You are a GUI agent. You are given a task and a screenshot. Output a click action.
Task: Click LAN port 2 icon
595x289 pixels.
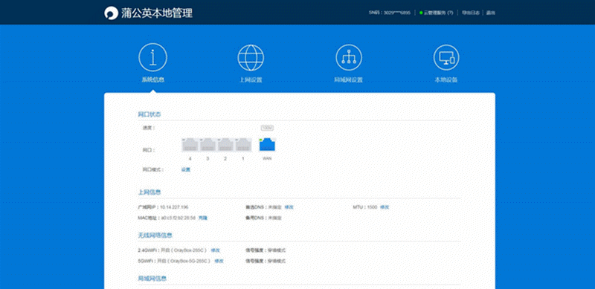225,146
